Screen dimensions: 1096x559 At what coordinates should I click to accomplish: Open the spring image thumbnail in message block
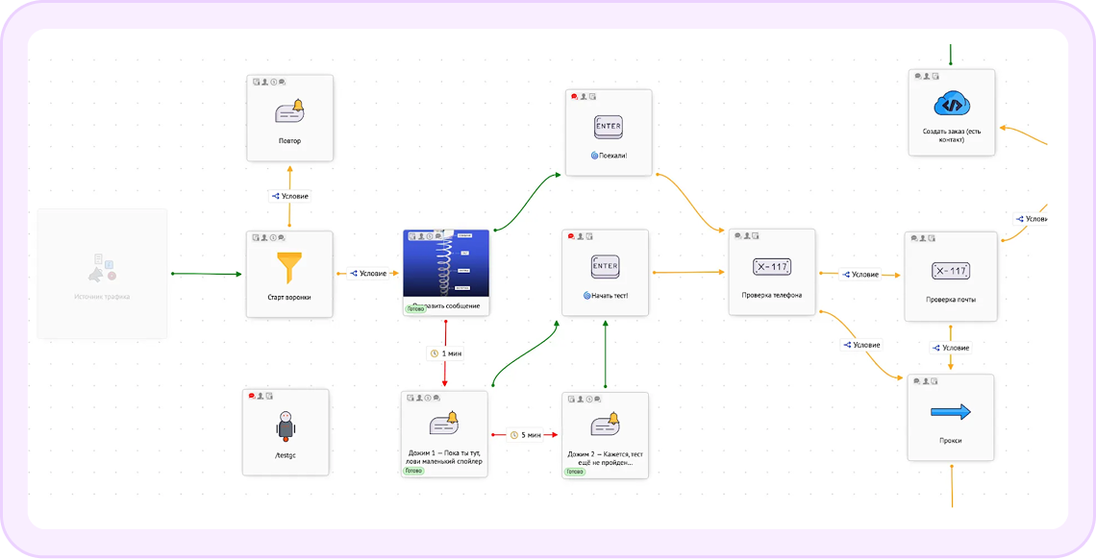coord(446,263)
